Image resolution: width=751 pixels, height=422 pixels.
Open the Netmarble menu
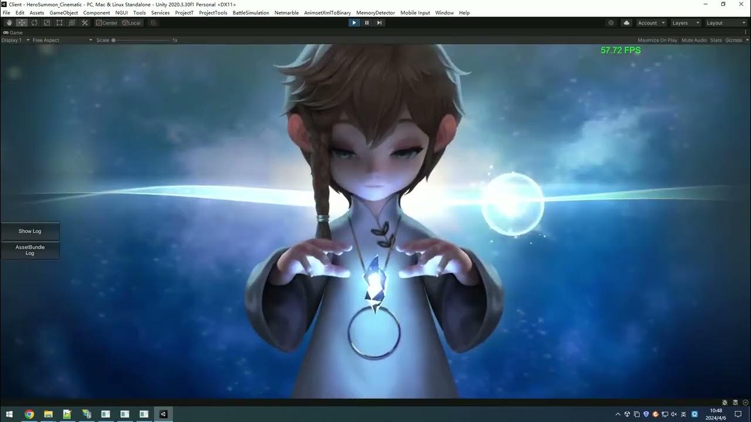click(x=286, y=13)
